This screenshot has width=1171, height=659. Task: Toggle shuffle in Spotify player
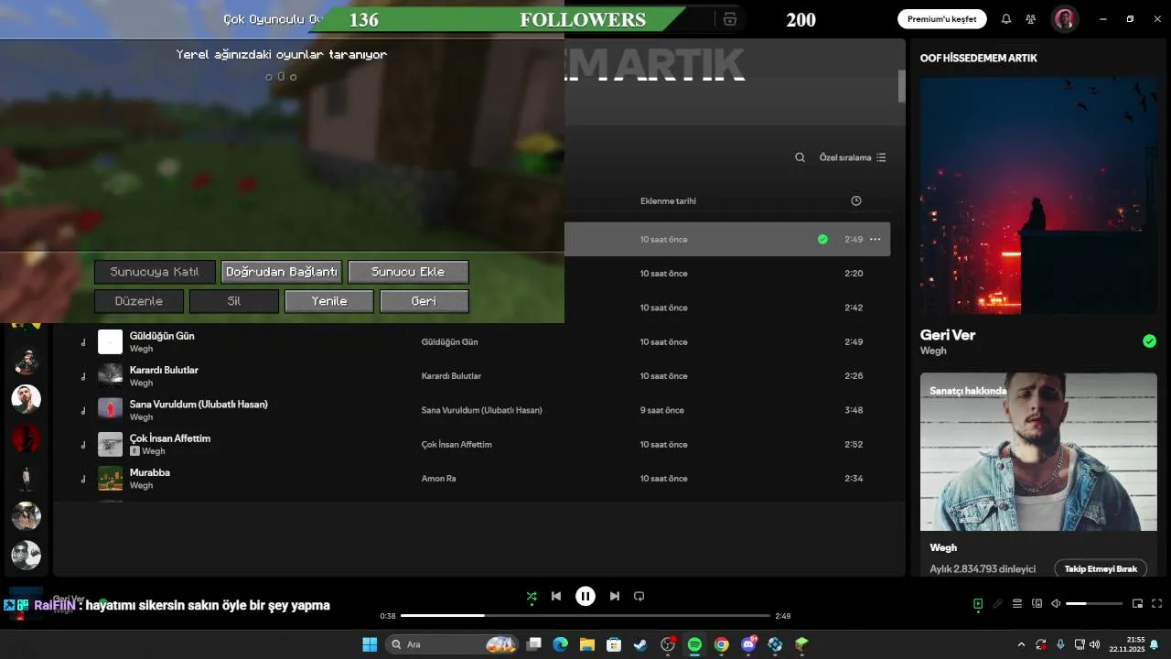click(x=532, y=596)
